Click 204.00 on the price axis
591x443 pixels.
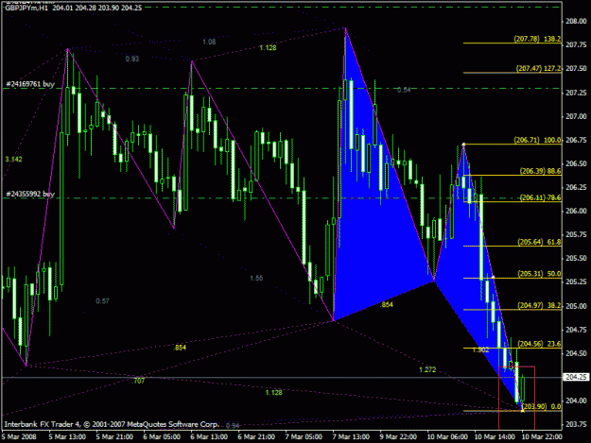click(576, 400)
